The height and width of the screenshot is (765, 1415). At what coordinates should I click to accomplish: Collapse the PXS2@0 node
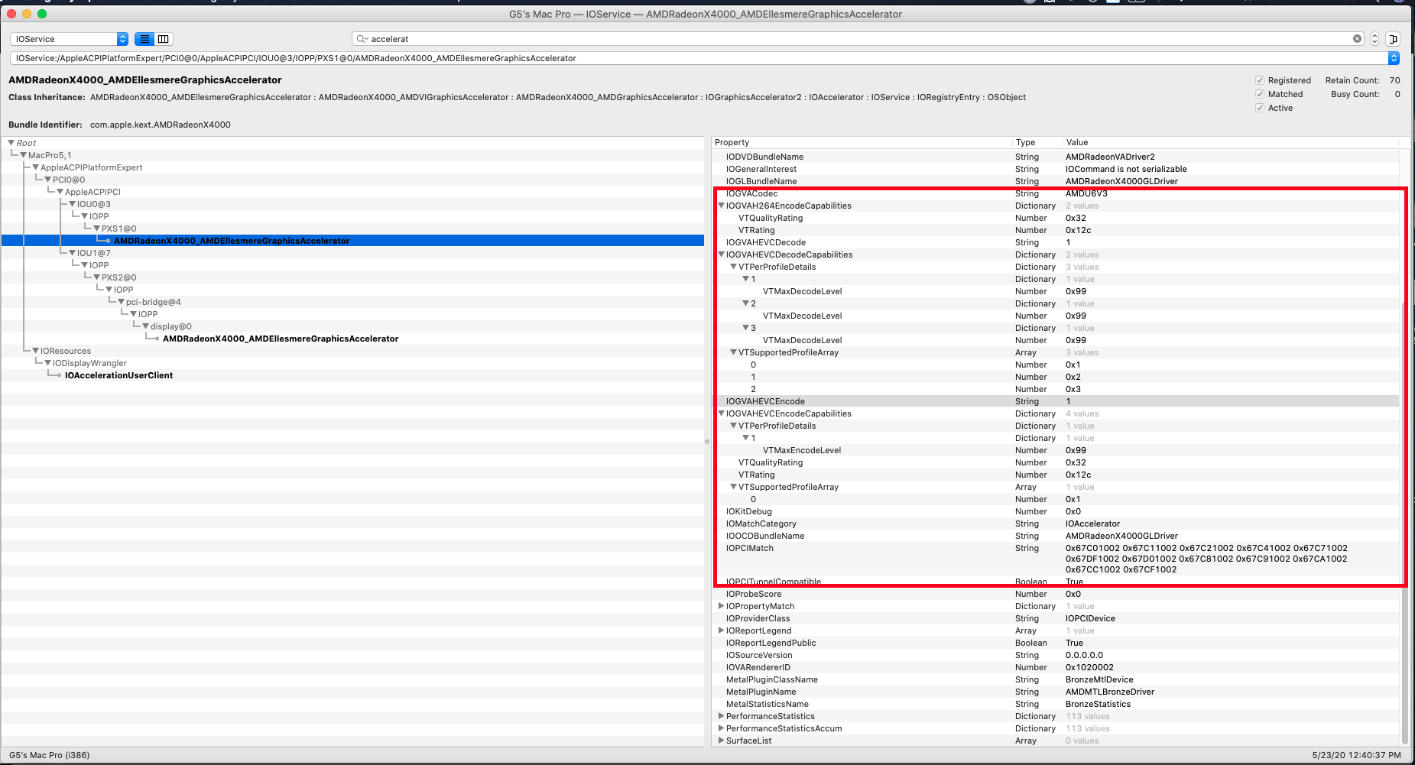(x=96, y=277)
